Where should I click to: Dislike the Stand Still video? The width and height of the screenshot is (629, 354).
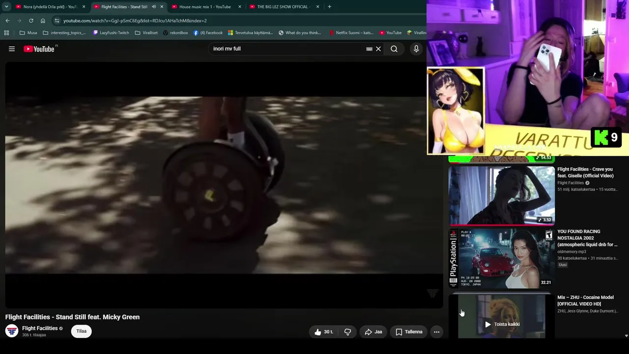coord(347,332)
